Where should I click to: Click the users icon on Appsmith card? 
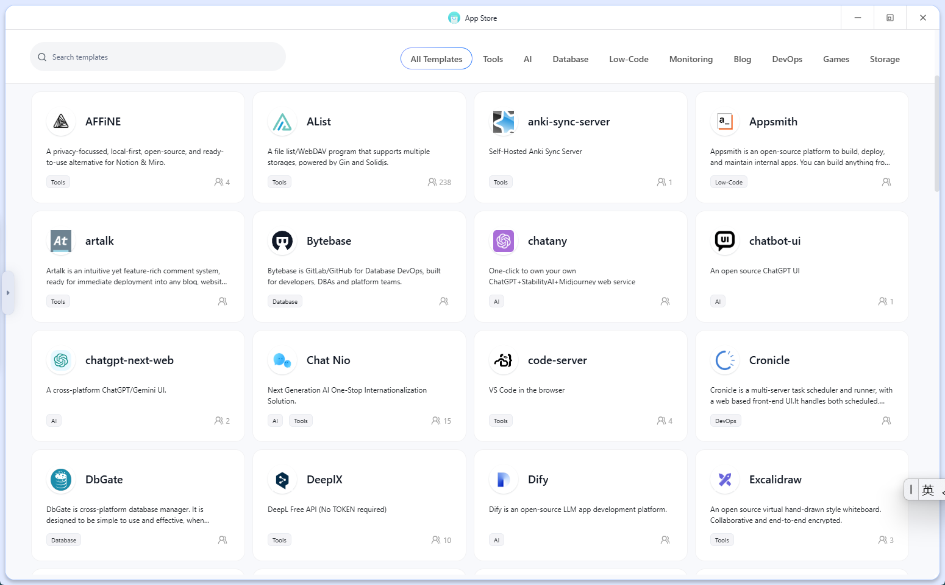click(886, 182)
